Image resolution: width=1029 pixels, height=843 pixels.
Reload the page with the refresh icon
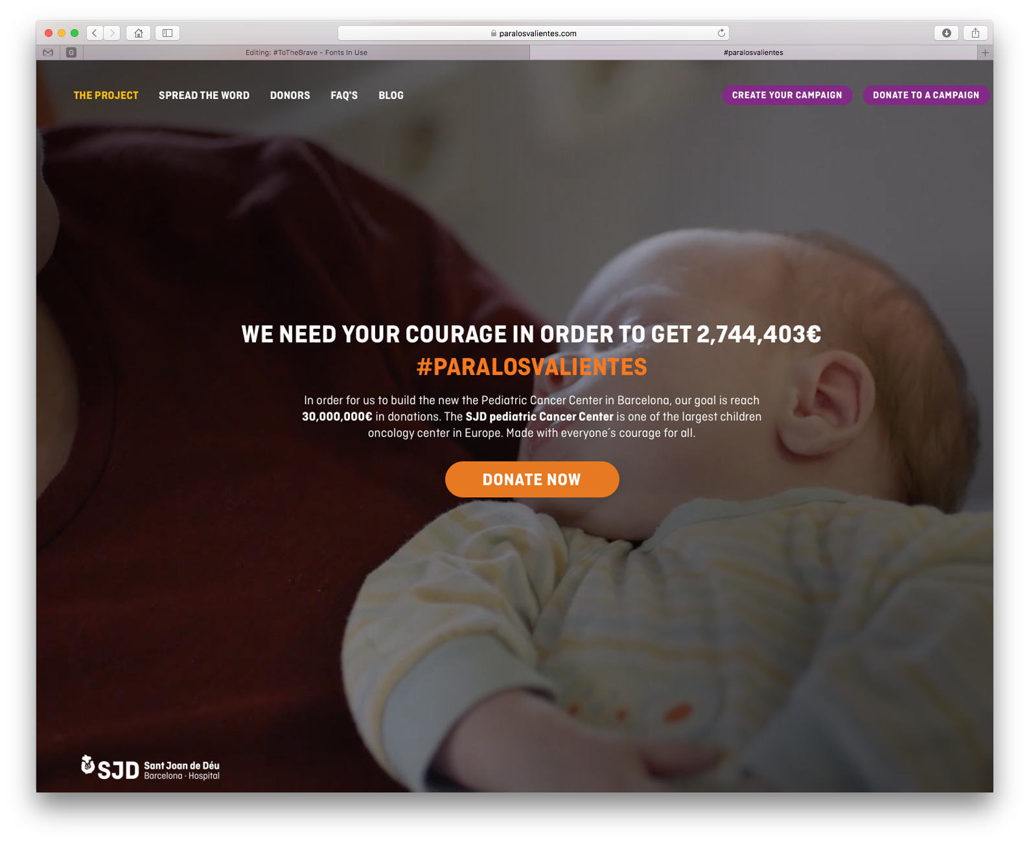click(721, 33)
